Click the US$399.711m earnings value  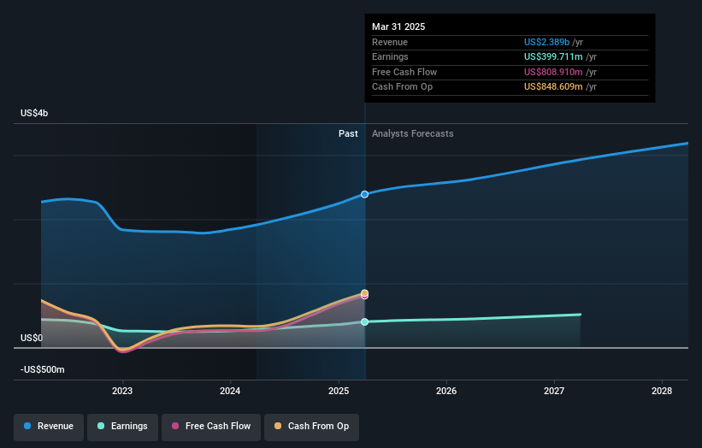click(553, 56)
